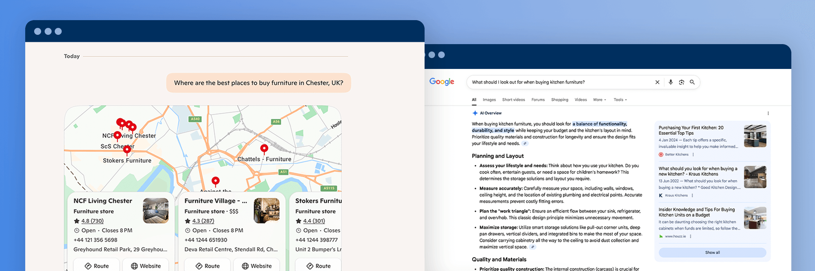Image resolution: width=815 pixels, height=271 pixels.
Task: Click Route button on Stokers Furniture card
Action: click(318, 265)
